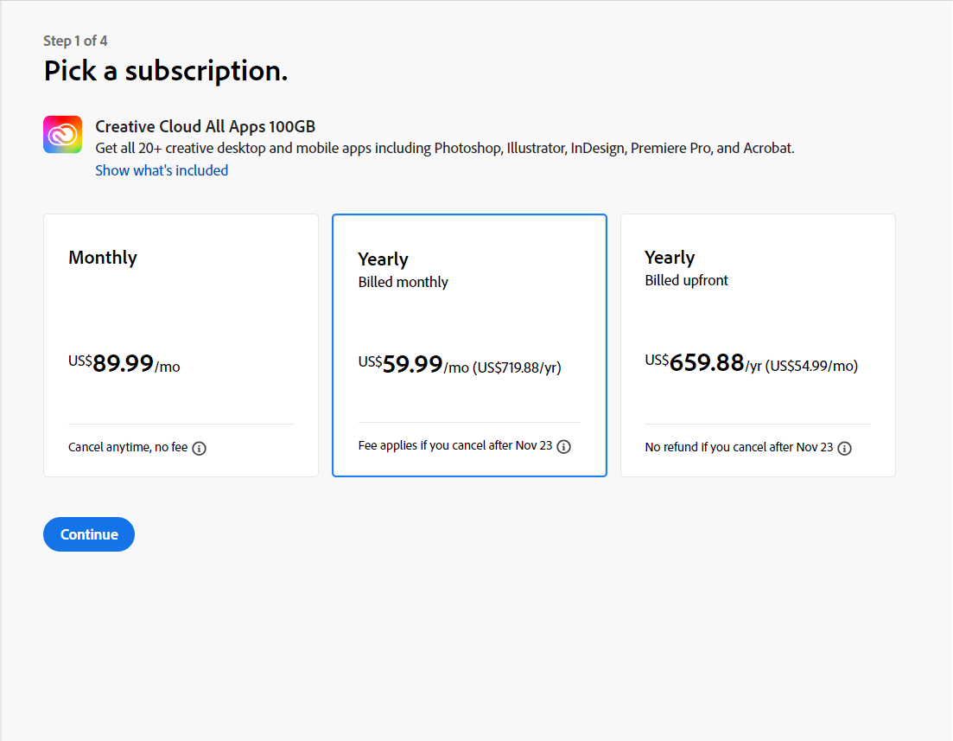Click info icon next to Fee applies text
This screenshot has width=953, height=741.
[564, 447]
